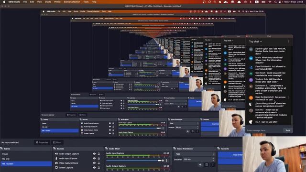Image resolution: width=306 pixels, height=172 pixels.
Task: Click the Properties button
Action: coord(42,142)
